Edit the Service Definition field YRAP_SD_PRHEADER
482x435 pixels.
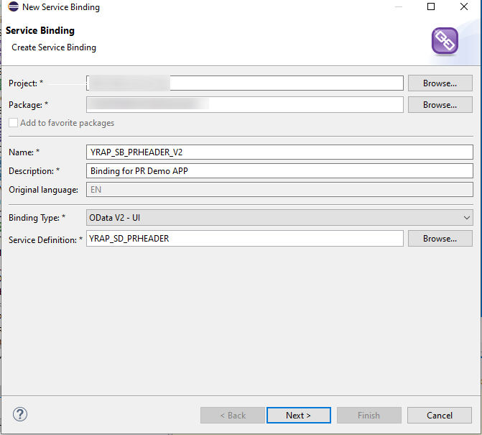245,239
